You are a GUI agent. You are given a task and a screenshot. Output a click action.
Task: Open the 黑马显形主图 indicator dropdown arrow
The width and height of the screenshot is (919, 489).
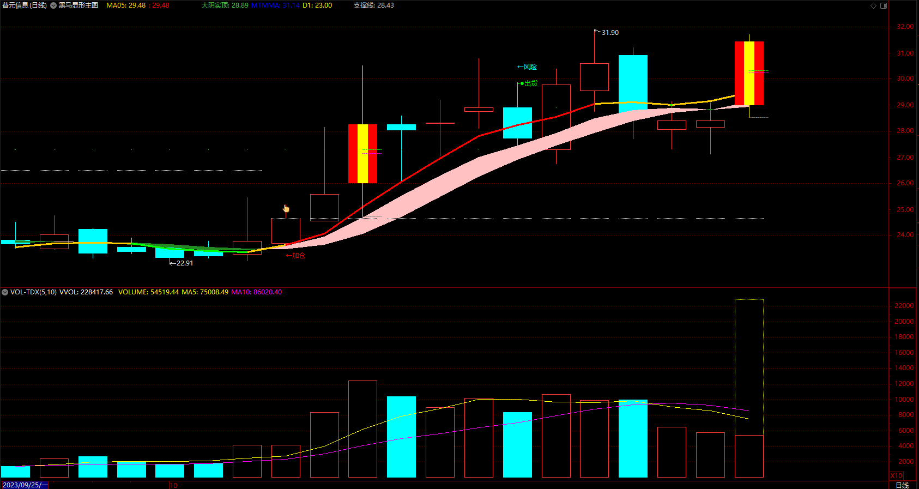tap(53, 5)
